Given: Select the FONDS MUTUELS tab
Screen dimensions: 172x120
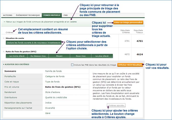Looking at the screenshot, I should point(52,15).
